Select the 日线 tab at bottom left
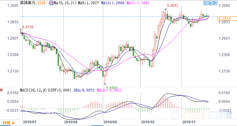This screenshot has width=237, height=126. (7, 122)
